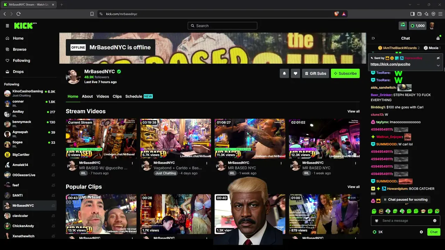445x250 pixels.
Task: Open the Brave Shields icon
Action: tap(336, 14)
